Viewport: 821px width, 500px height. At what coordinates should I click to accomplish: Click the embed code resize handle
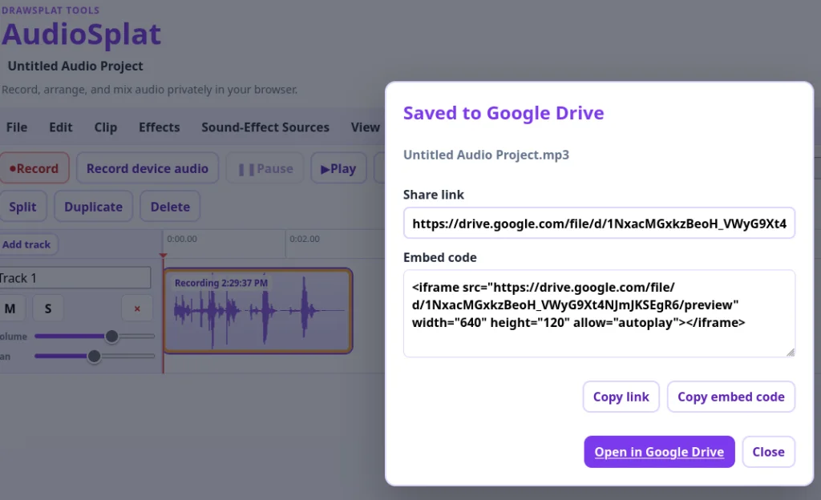click(791, 353)
